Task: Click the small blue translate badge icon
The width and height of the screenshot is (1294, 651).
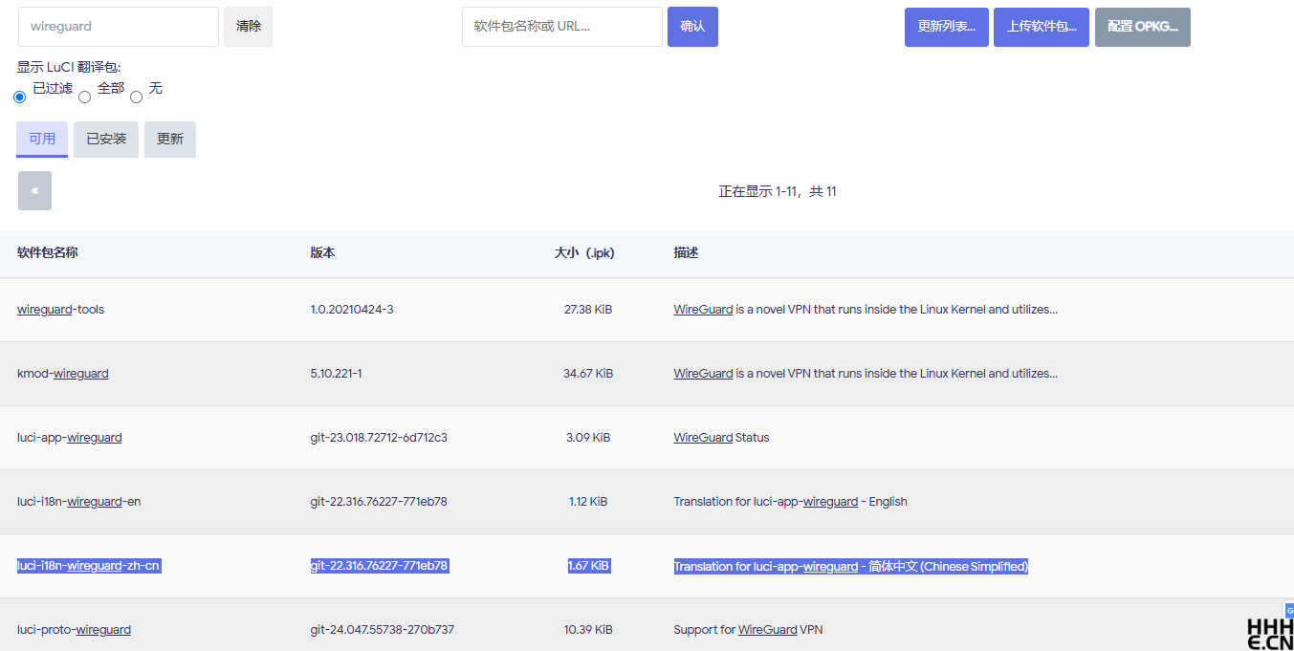Action: pos(1289,610)
